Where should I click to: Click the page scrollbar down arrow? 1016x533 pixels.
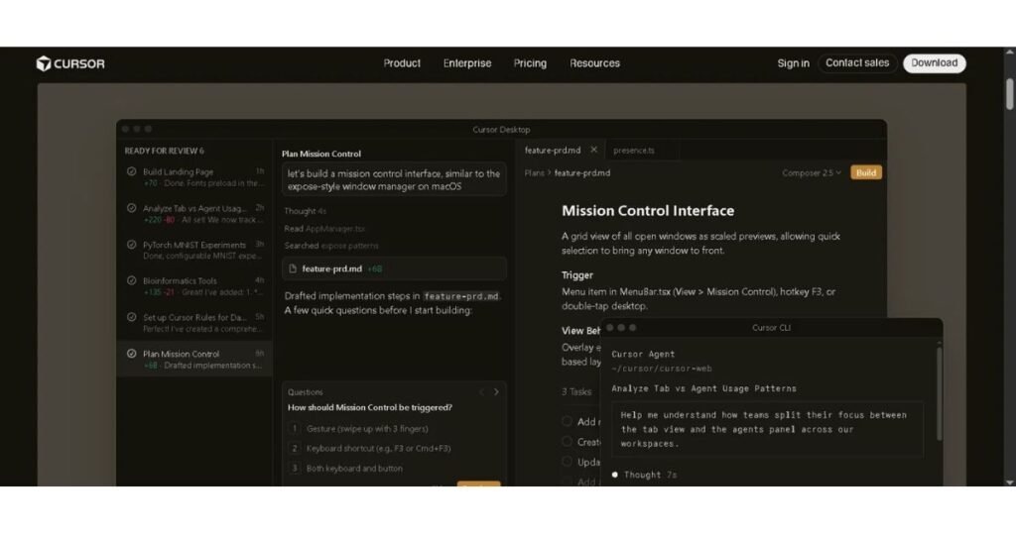point(1009,481)
